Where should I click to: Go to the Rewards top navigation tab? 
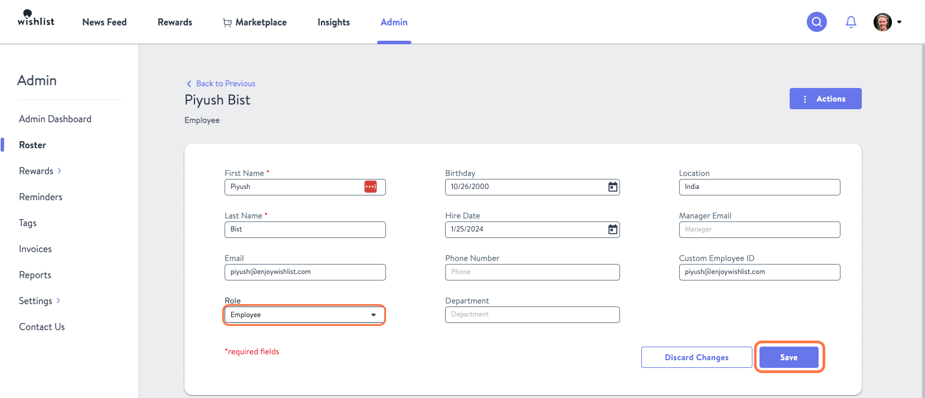pyautogui.click(x=175, y=22)
